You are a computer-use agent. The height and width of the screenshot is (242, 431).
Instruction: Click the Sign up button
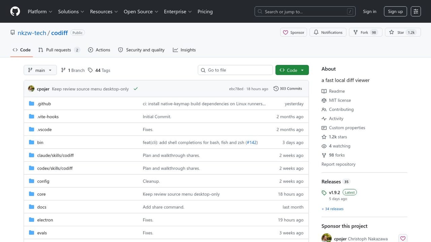(395, 11)
